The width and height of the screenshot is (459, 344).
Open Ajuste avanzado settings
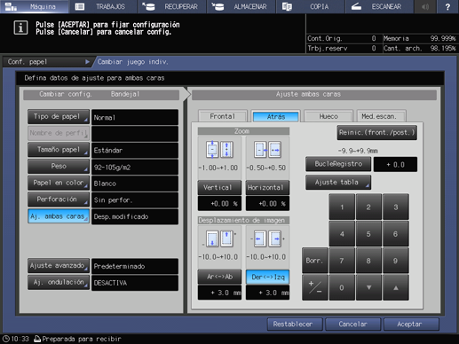point(59,266)
